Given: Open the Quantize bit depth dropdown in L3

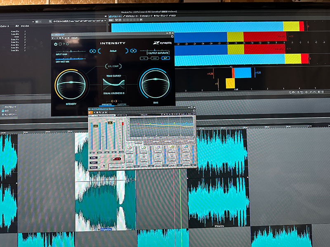Looking at the screenshot, I should pyautogui.click(x=94, y=158).
